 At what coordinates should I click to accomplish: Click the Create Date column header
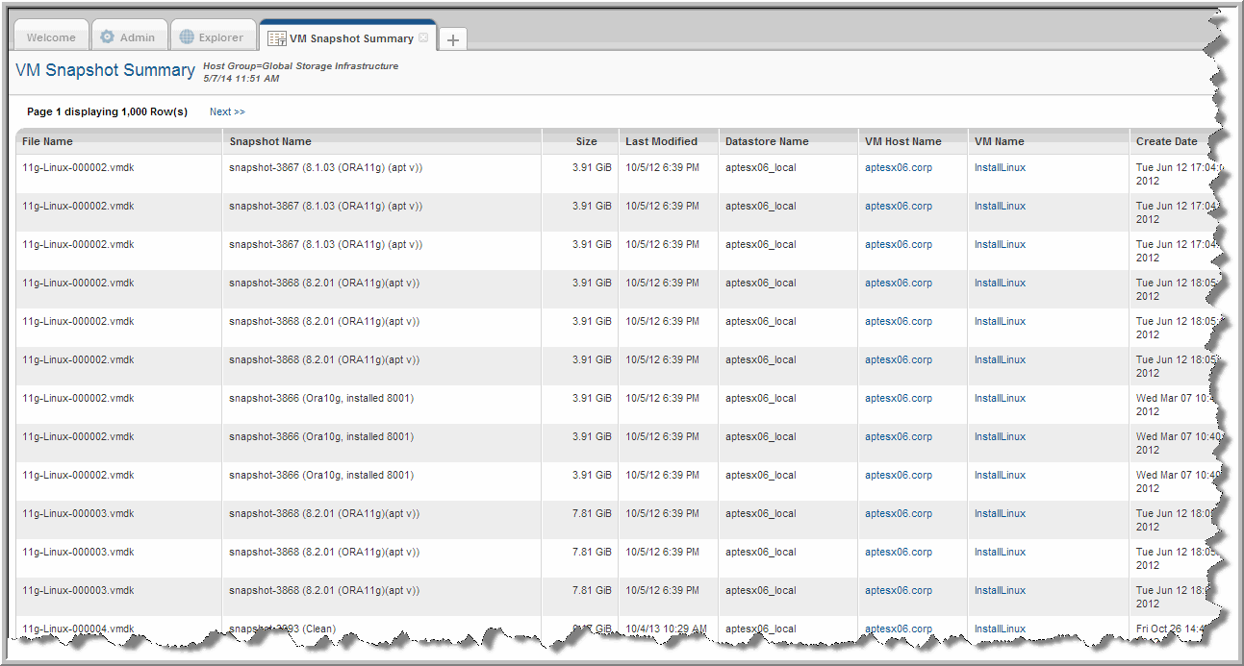tap(1166, 141)
